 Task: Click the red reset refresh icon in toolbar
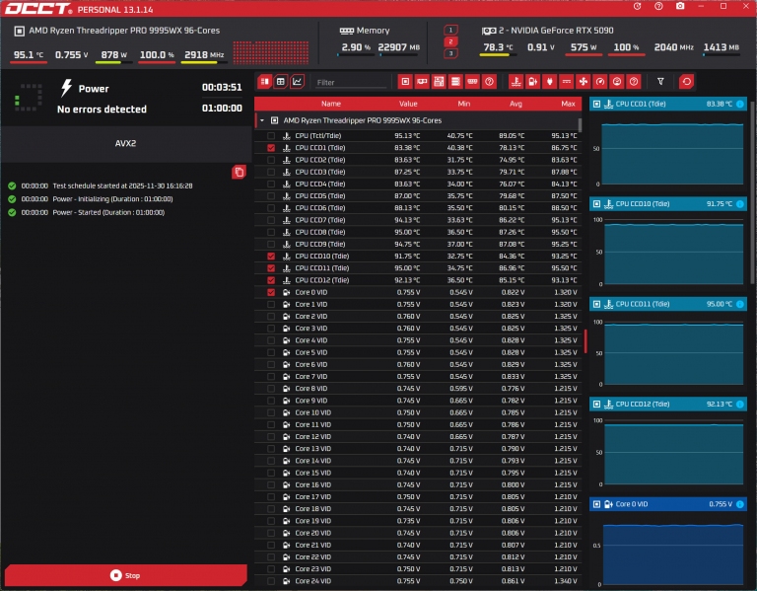point(686,82)
